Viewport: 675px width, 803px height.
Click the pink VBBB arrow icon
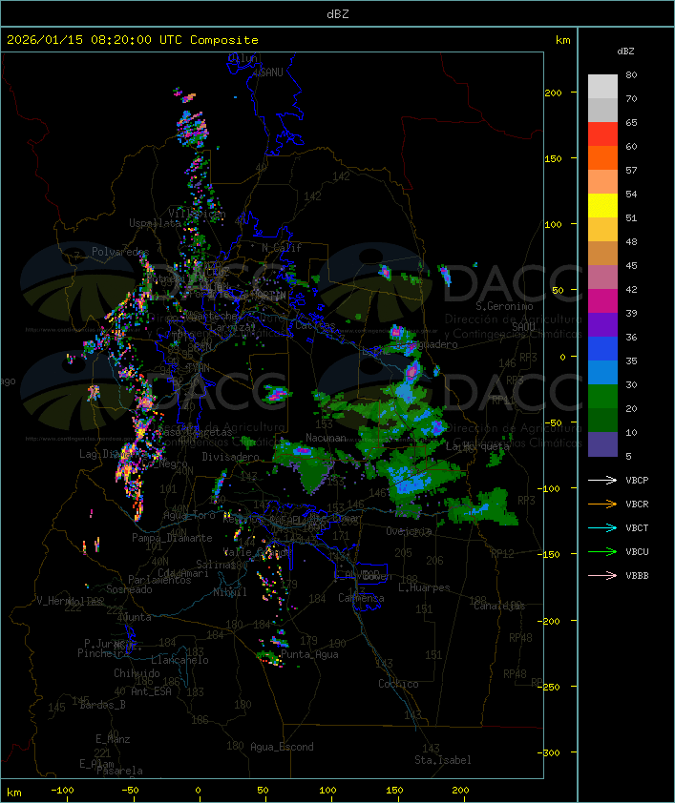[602, 576]
